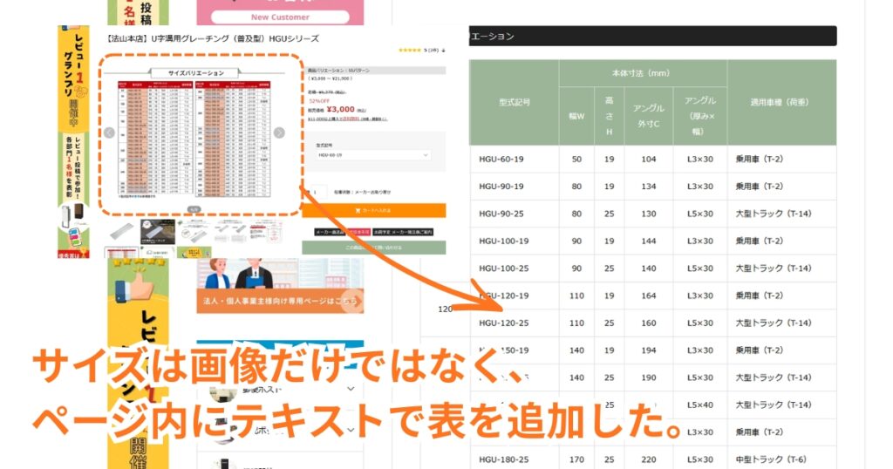Select the third product thumbnail diagram
The width and height of the screenshot is (893, 469).
coord(193,232)
